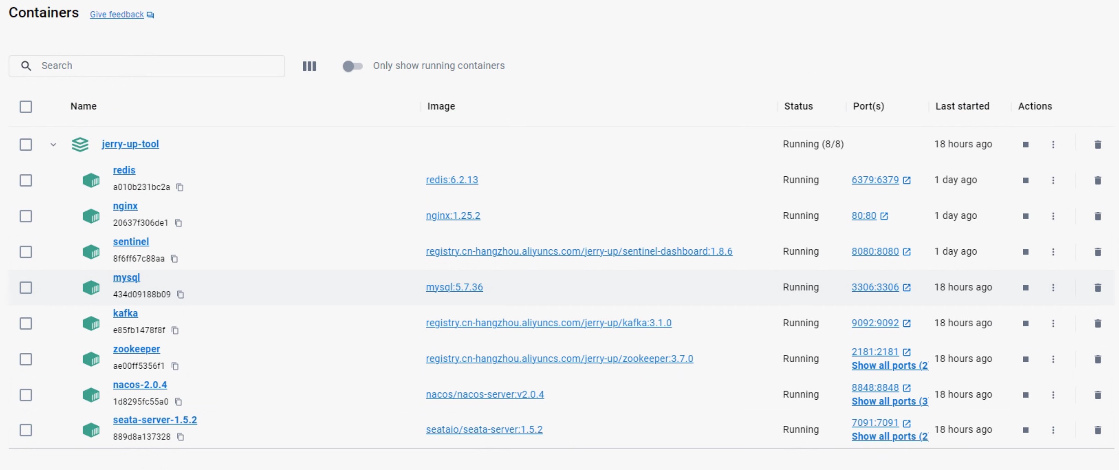Tick the kafka row checkbox

pos(26,323)
